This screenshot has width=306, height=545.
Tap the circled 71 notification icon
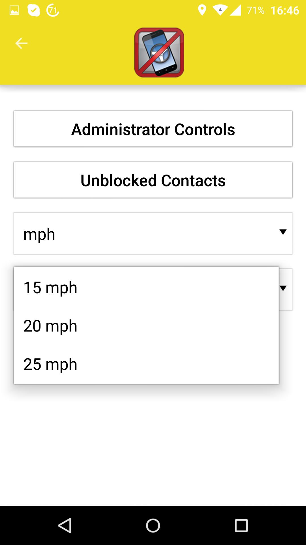tap(53, 11)
